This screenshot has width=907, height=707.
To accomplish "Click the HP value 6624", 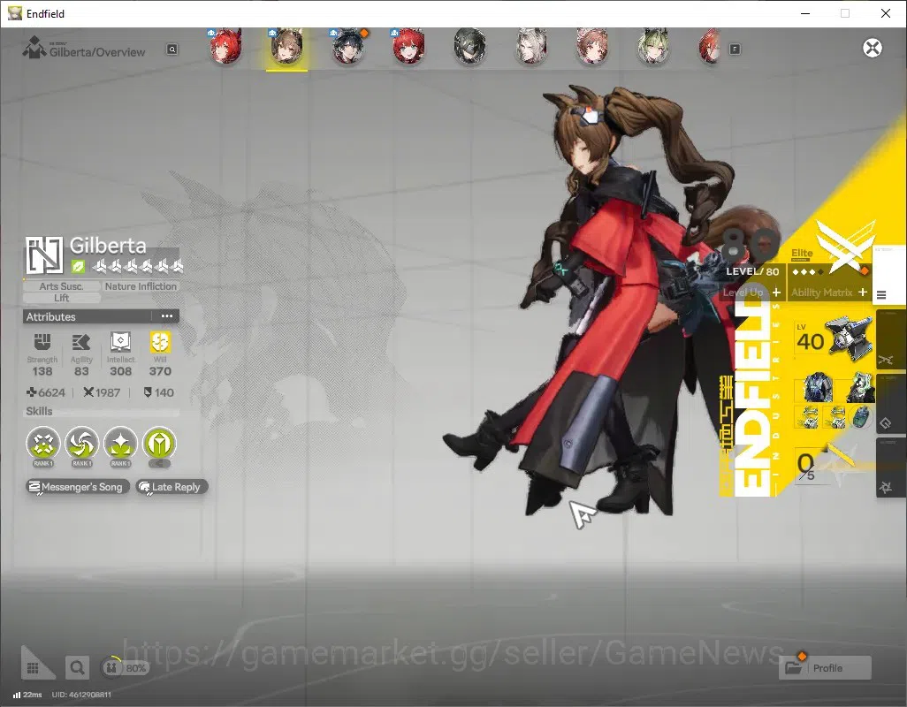I will point(46,392).
